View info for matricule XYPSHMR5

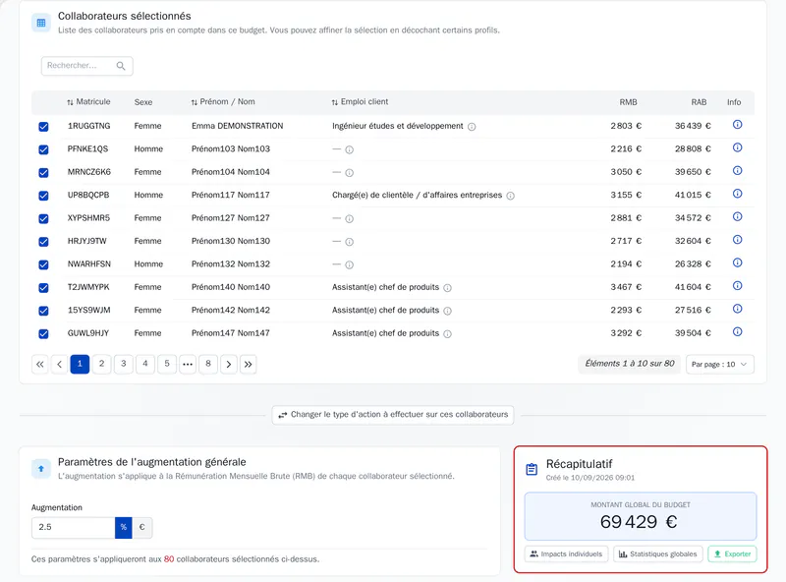coord(737,216)
